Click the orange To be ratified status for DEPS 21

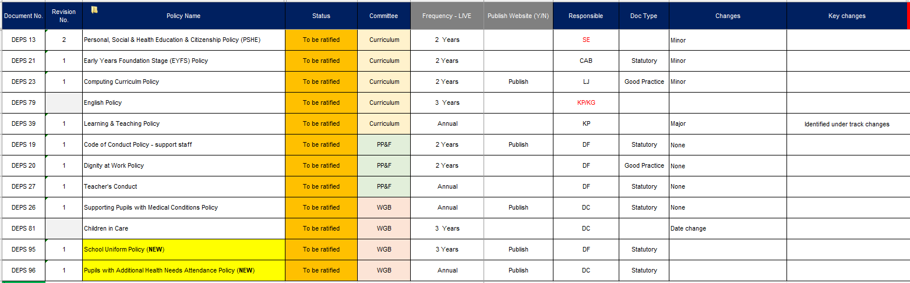(x=321, y=61)
